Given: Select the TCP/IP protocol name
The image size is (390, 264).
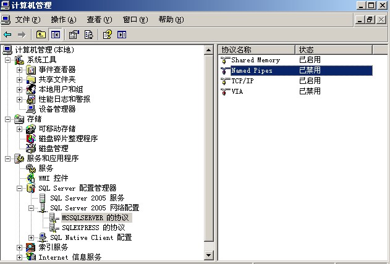Looking at the screenshot, I should tap(242, 81).
